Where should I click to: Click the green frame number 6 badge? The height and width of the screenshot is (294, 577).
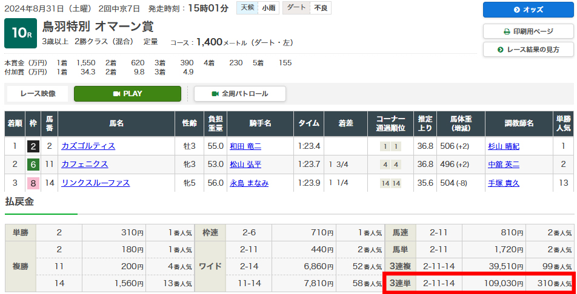pos(33,165)
